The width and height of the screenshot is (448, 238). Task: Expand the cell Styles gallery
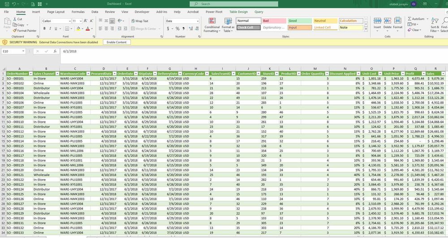click(x=366, y=29)
